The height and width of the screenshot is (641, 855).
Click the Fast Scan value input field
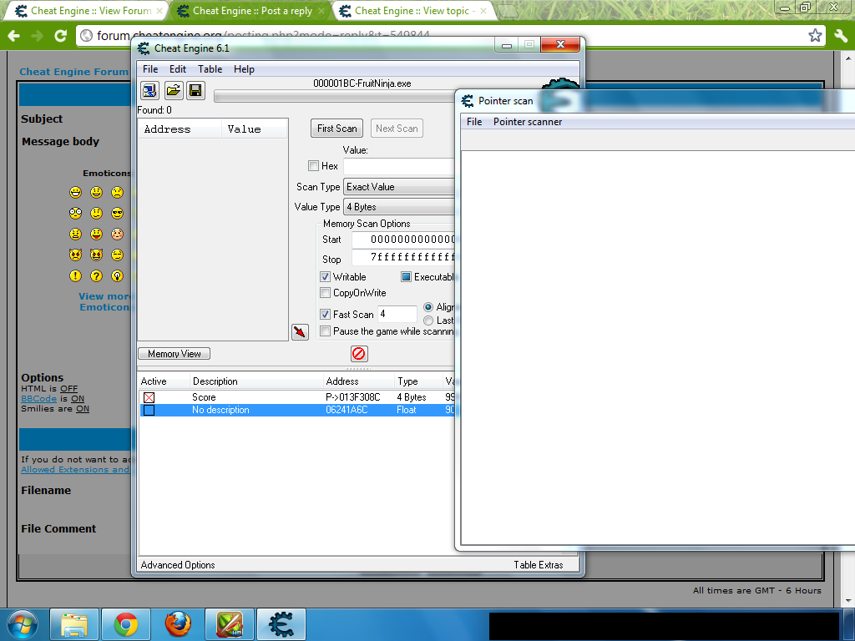point(397,314)
